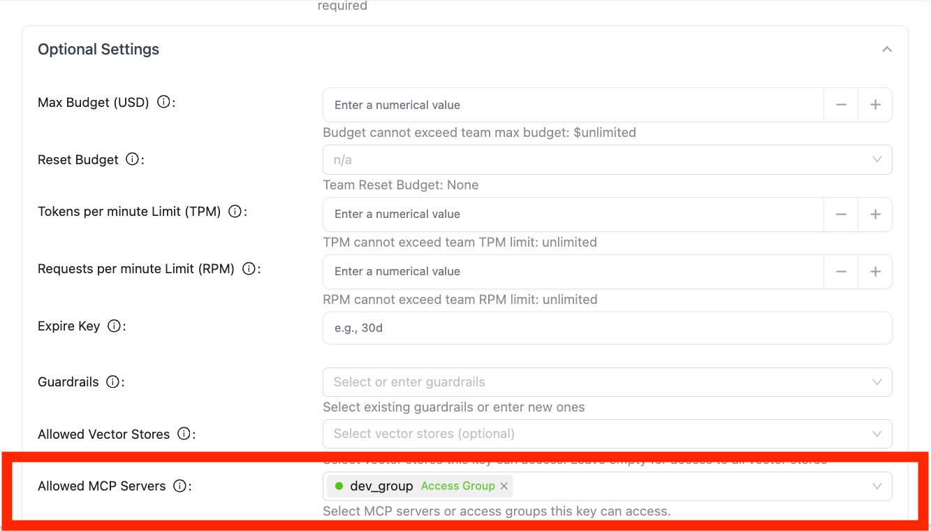Remove the dev_group access group tag
Screen dimensions: 931x531
pos(504,486)
